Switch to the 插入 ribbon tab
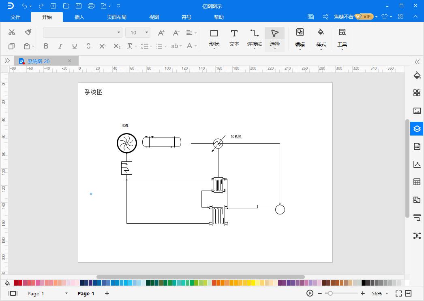The width and height of the screenshot is (424, 301). coord(79,17)
